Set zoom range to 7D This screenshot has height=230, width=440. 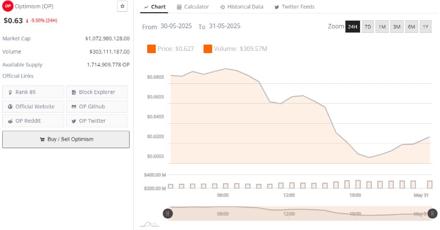click(367, 27)
